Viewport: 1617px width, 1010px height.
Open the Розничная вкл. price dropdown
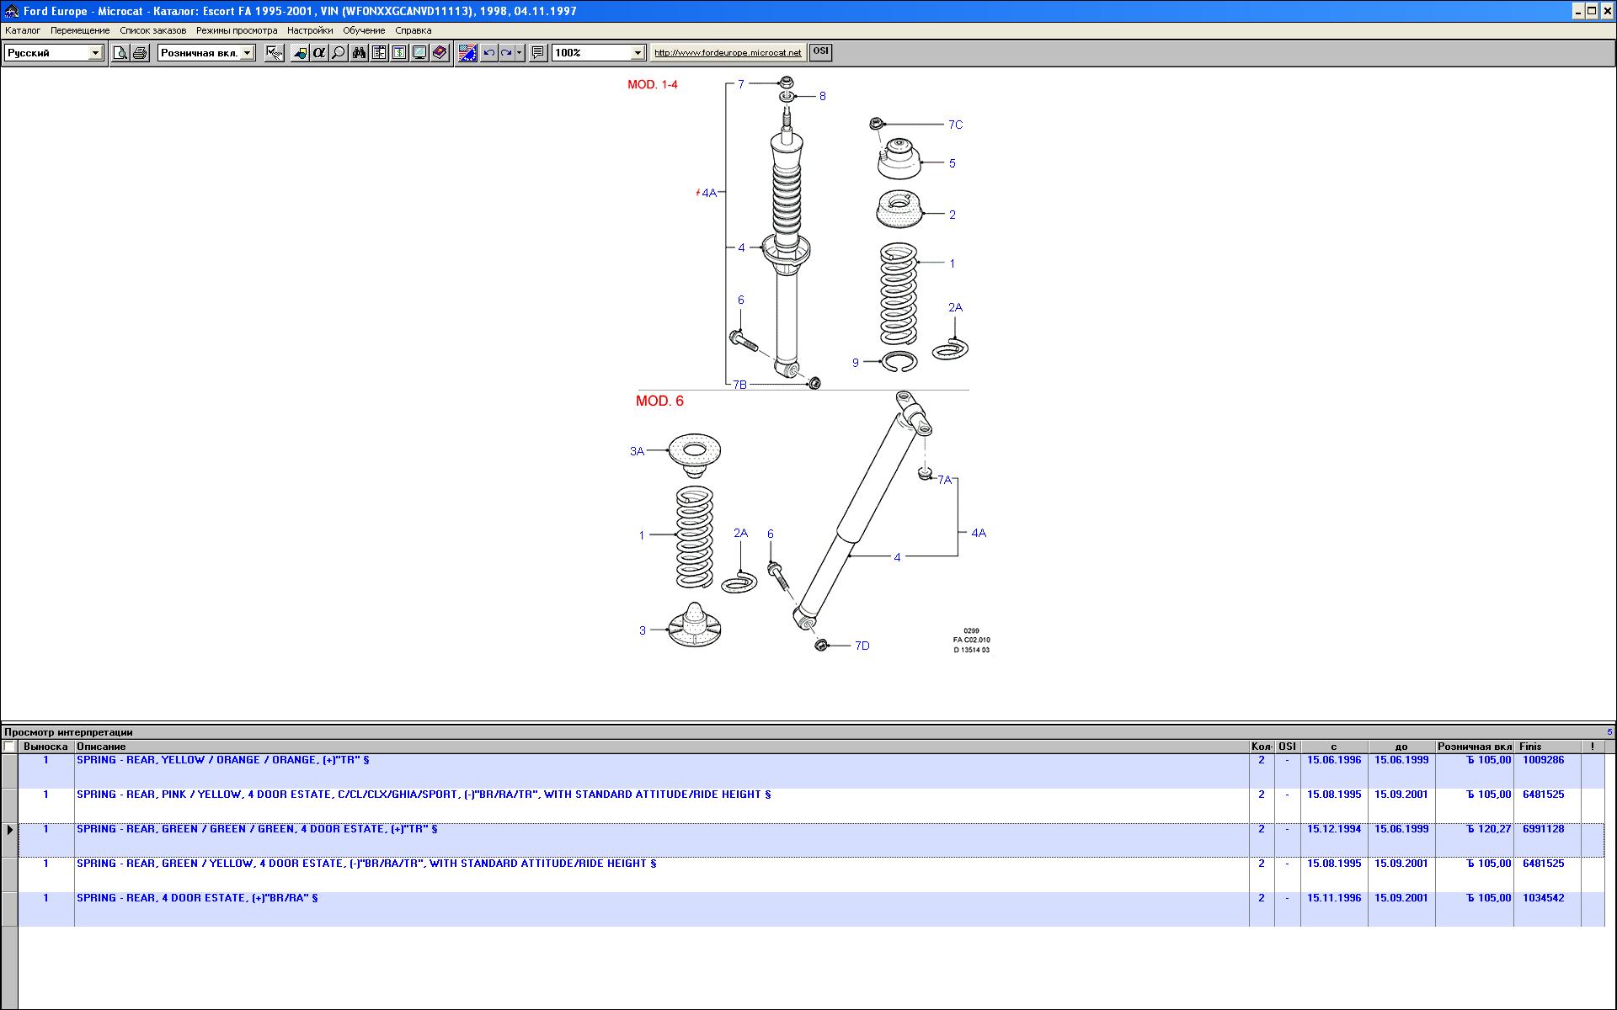pyautogui.click(x=247, y=53)
